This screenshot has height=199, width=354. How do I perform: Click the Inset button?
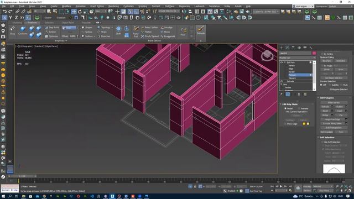click(339, 111)
